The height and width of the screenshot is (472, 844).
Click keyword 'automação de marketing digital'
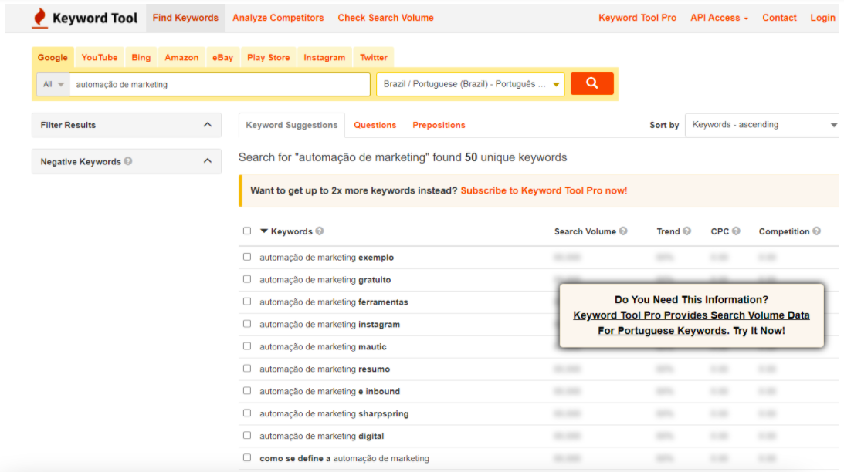(x=322, y=436)
